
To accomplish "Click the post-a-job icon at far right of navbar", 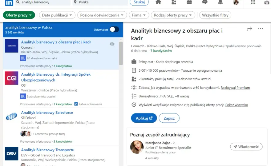I will click(267, 2).
